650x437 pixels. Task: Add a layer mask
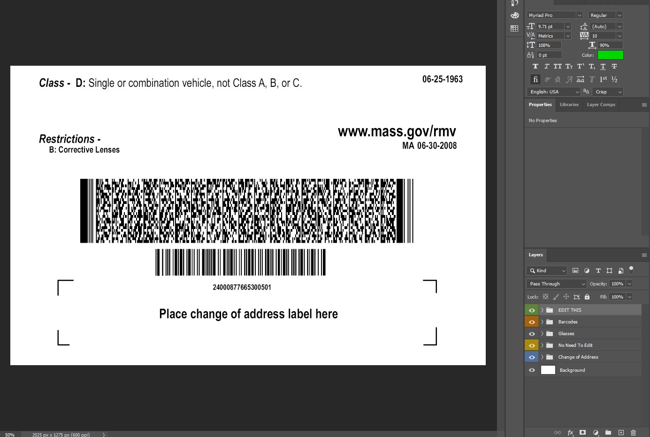pos(582,432)
